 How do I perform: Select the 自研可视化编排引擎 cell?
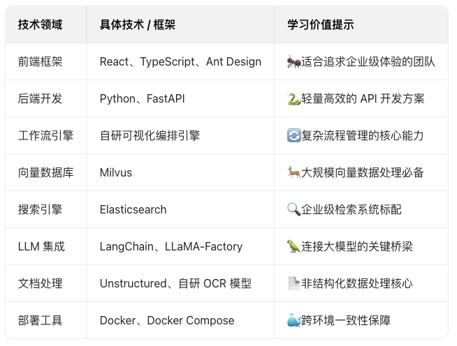150,135
